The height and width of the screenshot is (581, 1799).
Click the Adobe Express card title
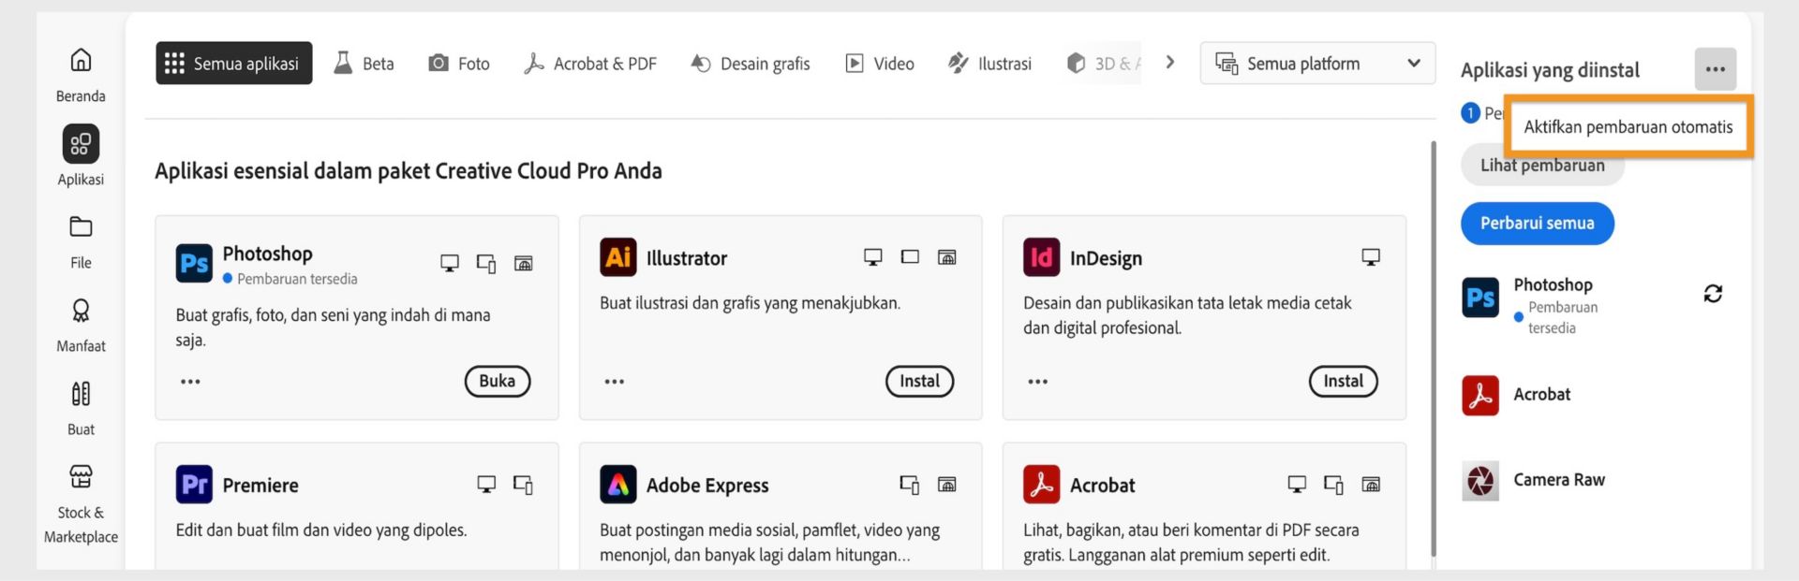tap(707, 485)
